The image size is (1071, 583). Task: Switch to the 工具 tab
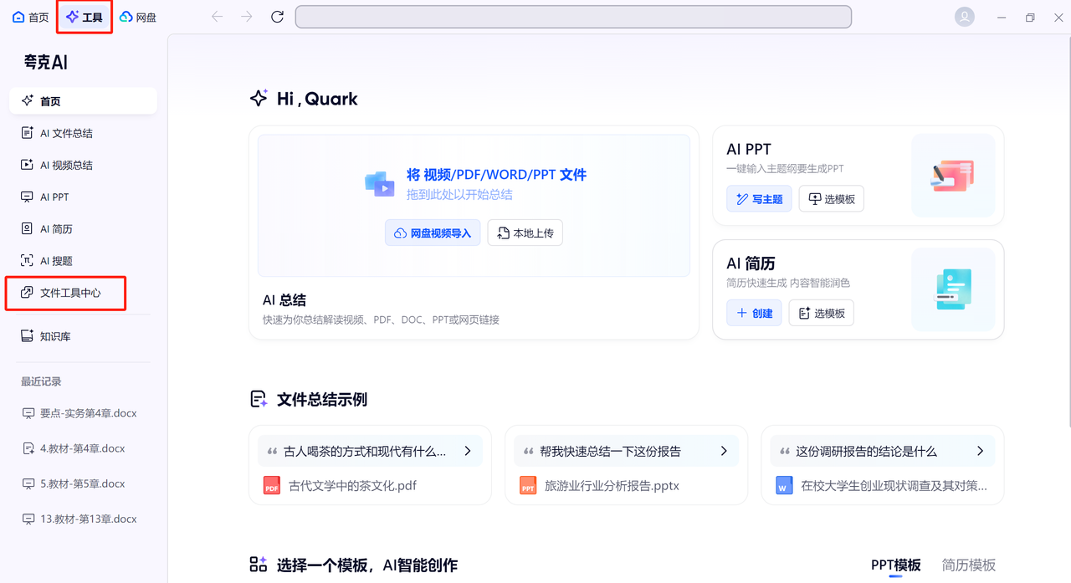tap(85, 17)
